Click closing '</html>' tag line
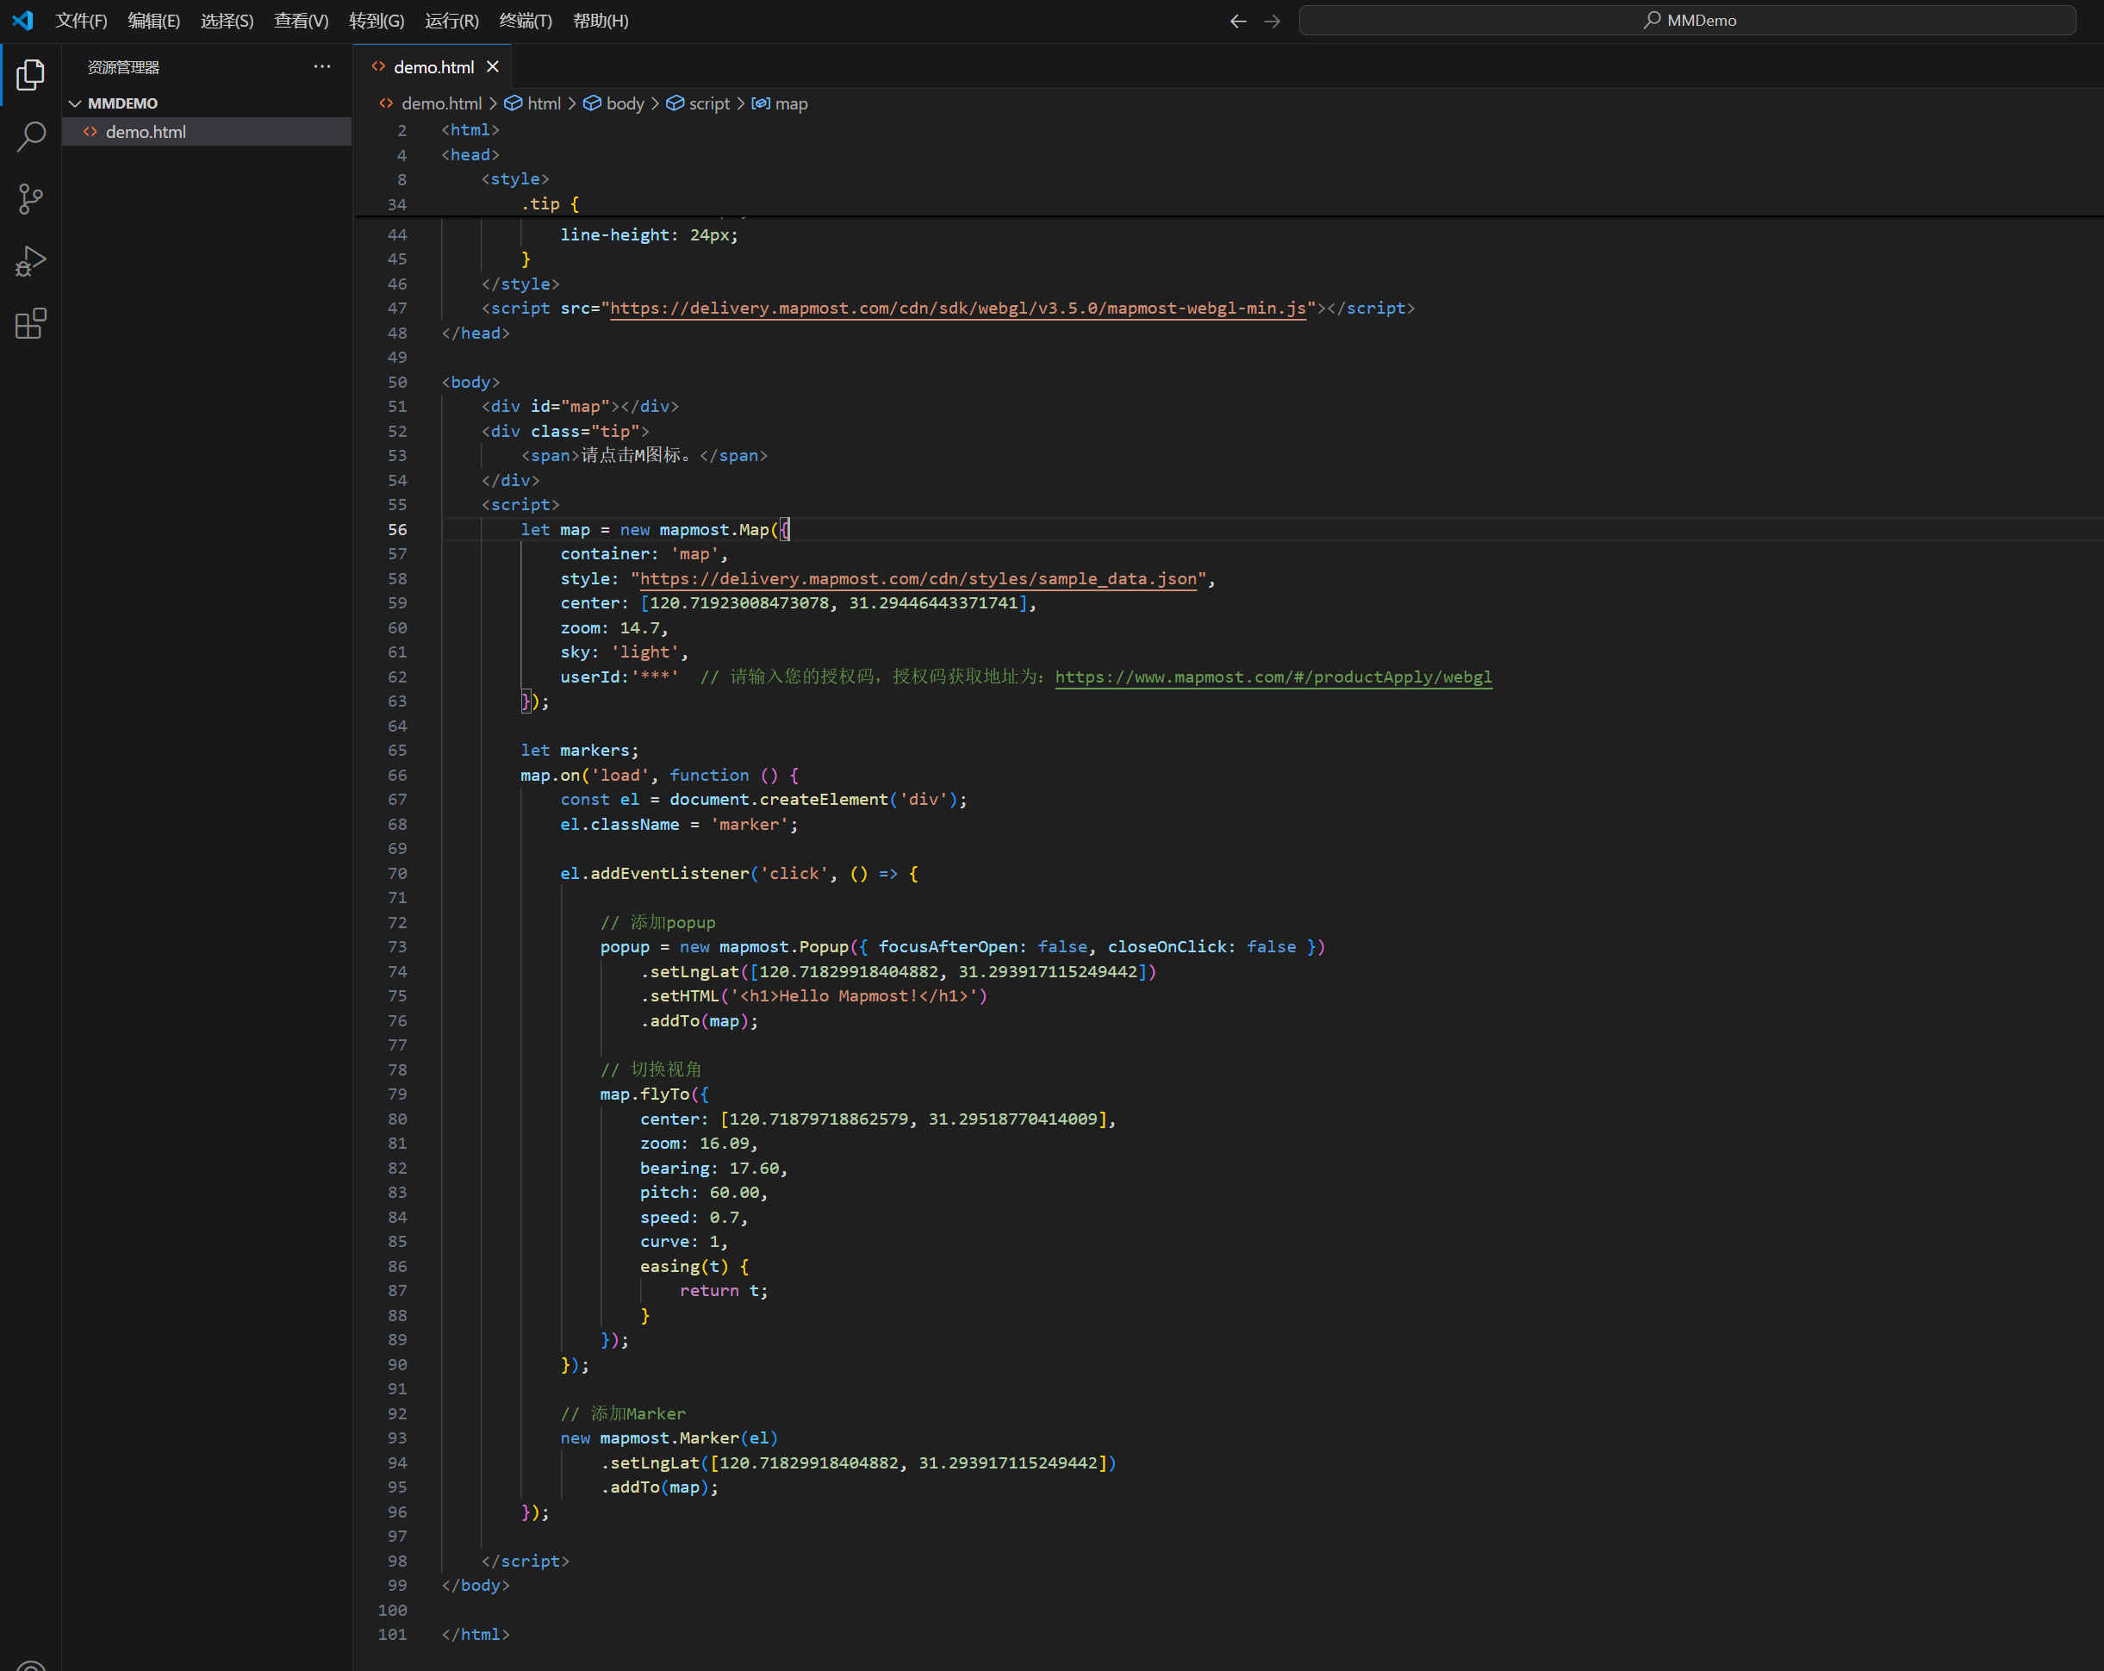This screenshot has height=1671, width=2104. (476, 1634)
